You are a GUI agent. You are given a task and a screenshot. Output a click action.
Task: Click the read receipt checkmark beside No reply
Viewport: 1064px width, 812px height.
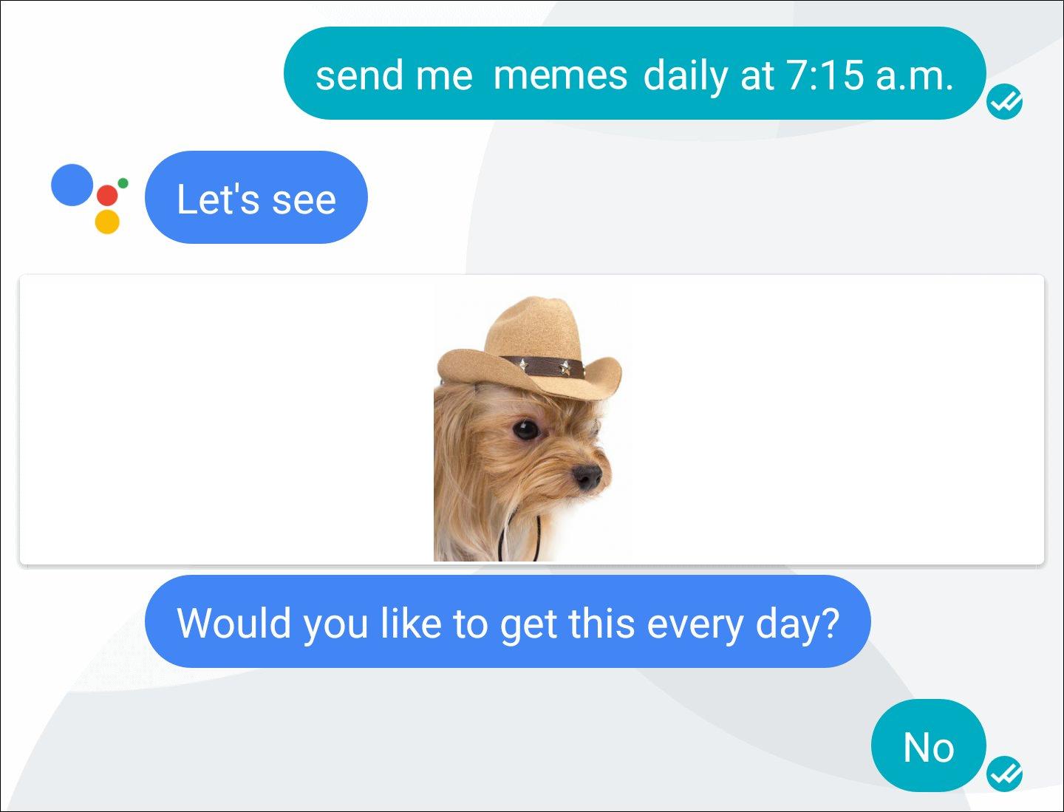click(1005, 774)
